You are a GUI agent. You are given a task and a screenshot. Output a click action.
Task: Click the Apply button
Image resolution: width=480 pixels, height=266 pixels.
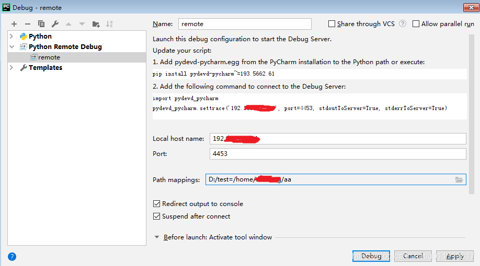(455, 256)
